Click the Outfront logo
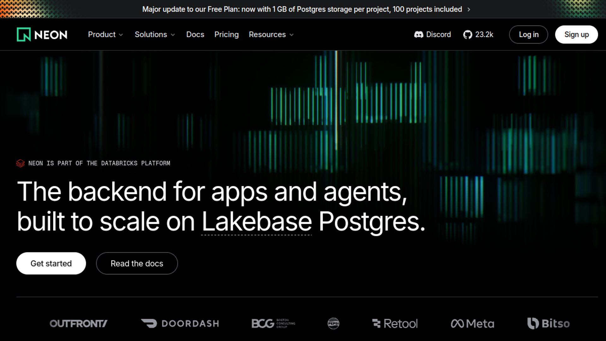The width and height of the screenshot is (606, 341). click(79, 324)
